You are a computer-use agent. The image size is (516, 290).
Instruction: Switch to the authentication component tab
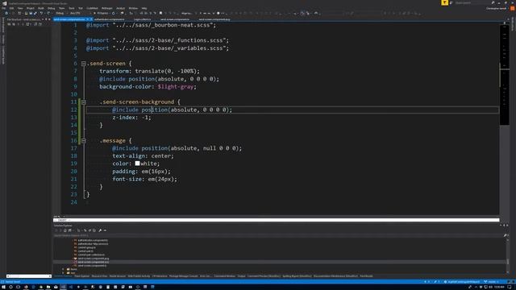coord(110,19)
